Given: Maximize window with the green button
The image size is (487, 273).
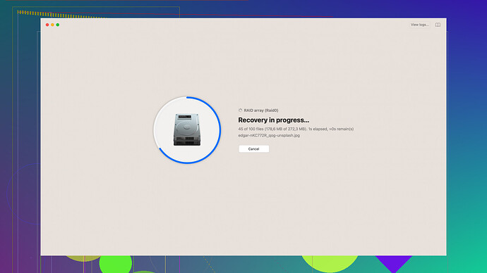Looking at the screenshot, I should pyautogui.click(x=58, y=25).
